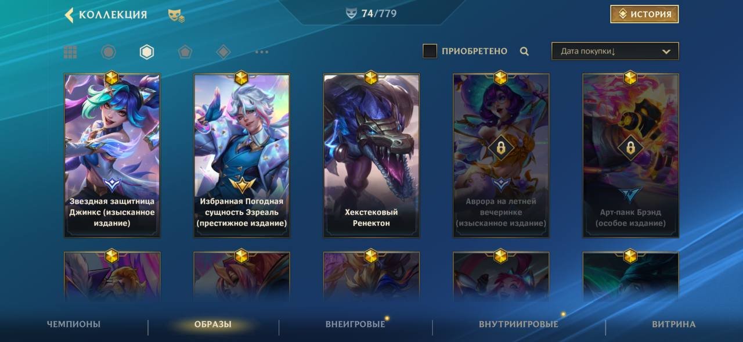
Task: Open the Хекстековый Ренектон skin card
Action: point(371,156)
